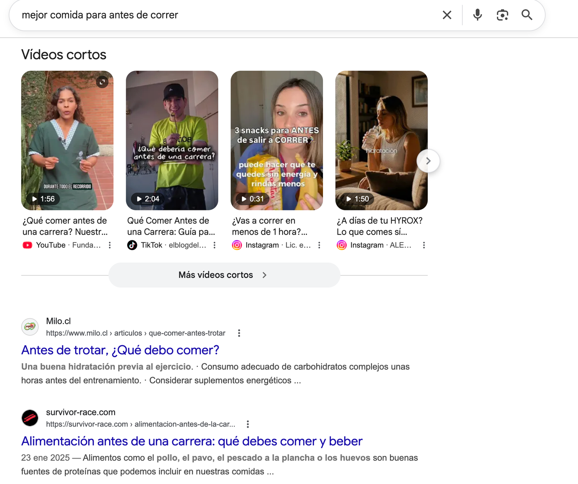
Task: Clear the search box text
Action: coord(447,15)
